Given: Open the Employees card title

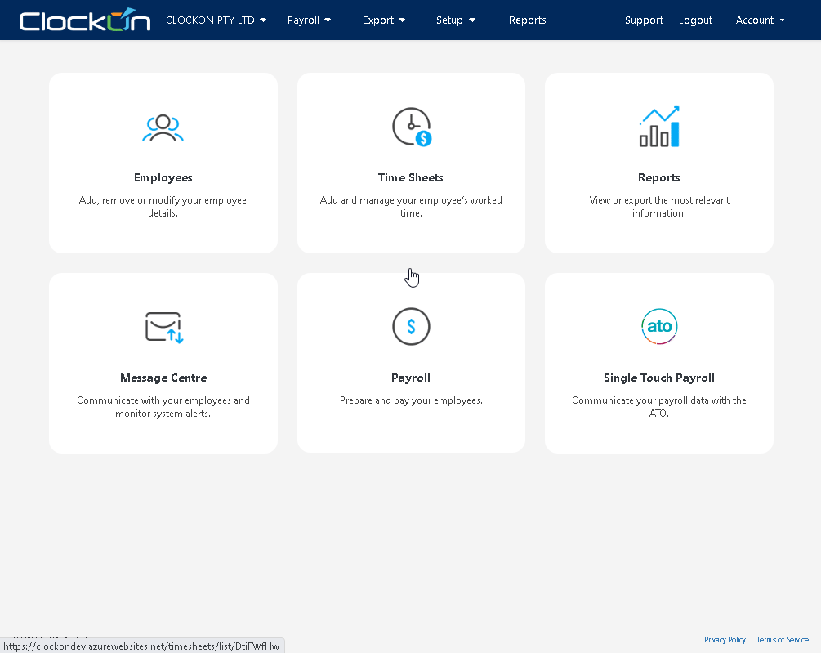Looking at the screenshot, I should coord(163,177).
